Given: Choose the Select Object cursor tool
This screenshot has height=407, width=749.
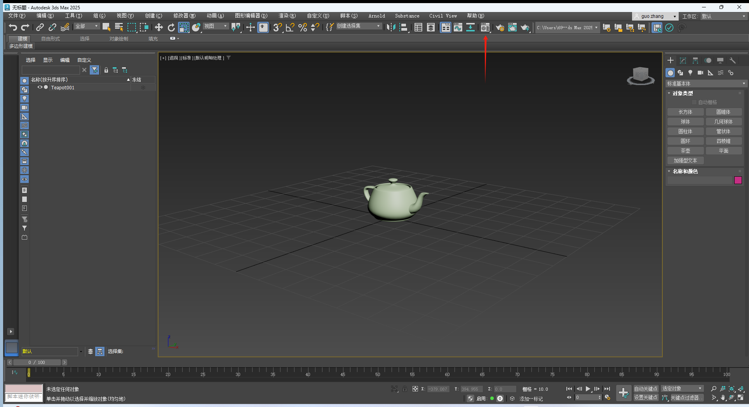Looking at the screenshot, I should 106,27.
